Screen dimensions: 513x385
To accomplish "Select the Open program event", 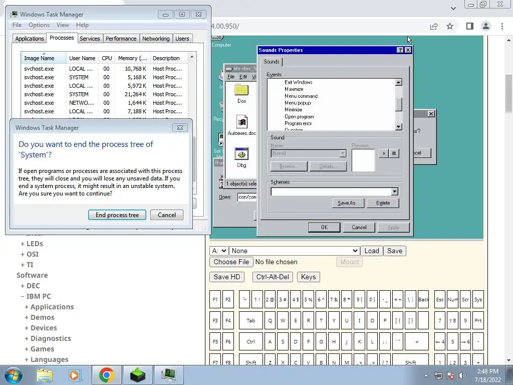I will pos(299,116).
